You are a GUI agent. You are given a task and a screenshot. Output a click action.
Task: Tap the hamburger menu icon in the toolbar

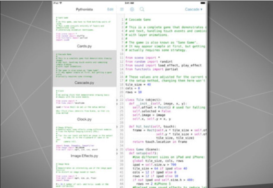[122, 9]
